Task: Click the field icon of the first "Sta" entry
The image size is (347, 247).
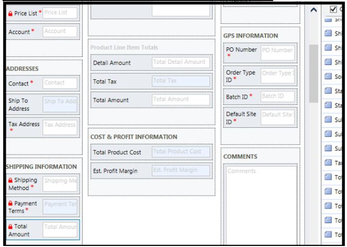Action: 328,92
